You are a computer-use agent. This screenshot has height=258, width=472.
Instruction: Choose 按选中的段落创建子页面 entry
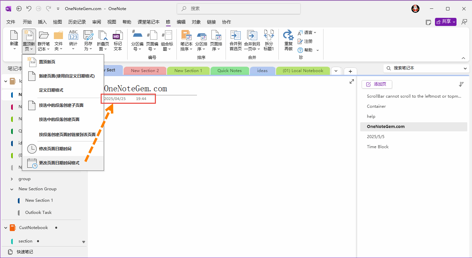63,105
